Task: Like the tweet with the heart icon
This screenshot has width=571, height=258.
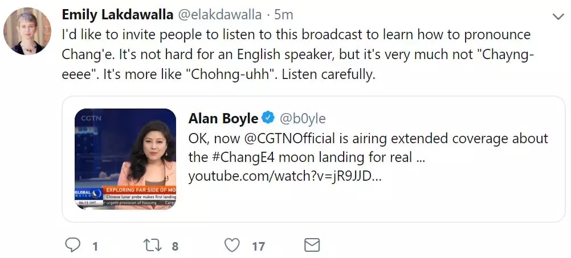Action: [x=231, y=245]
